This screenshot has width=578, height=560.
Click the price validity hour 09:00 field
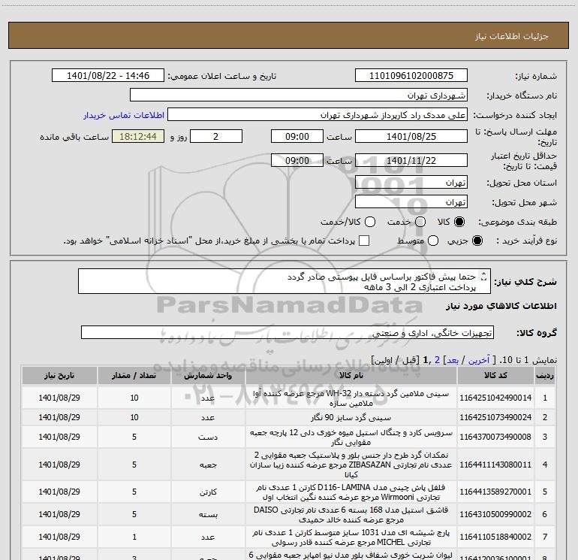(x=297, y=160)
